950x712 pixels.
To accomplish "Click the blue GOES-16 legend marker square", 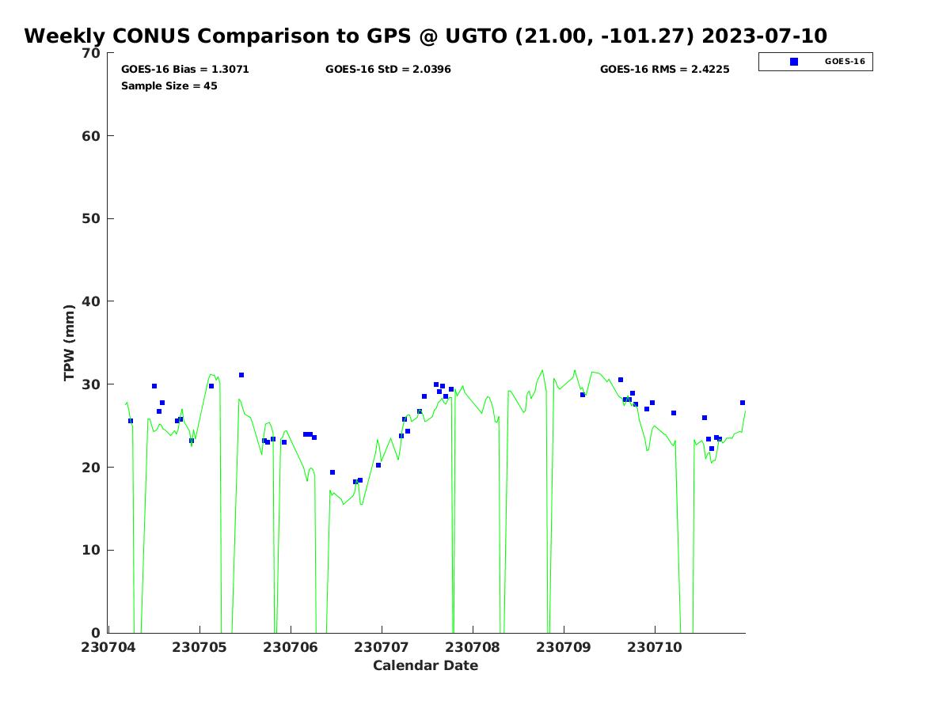I will click(x=794, y=62).
